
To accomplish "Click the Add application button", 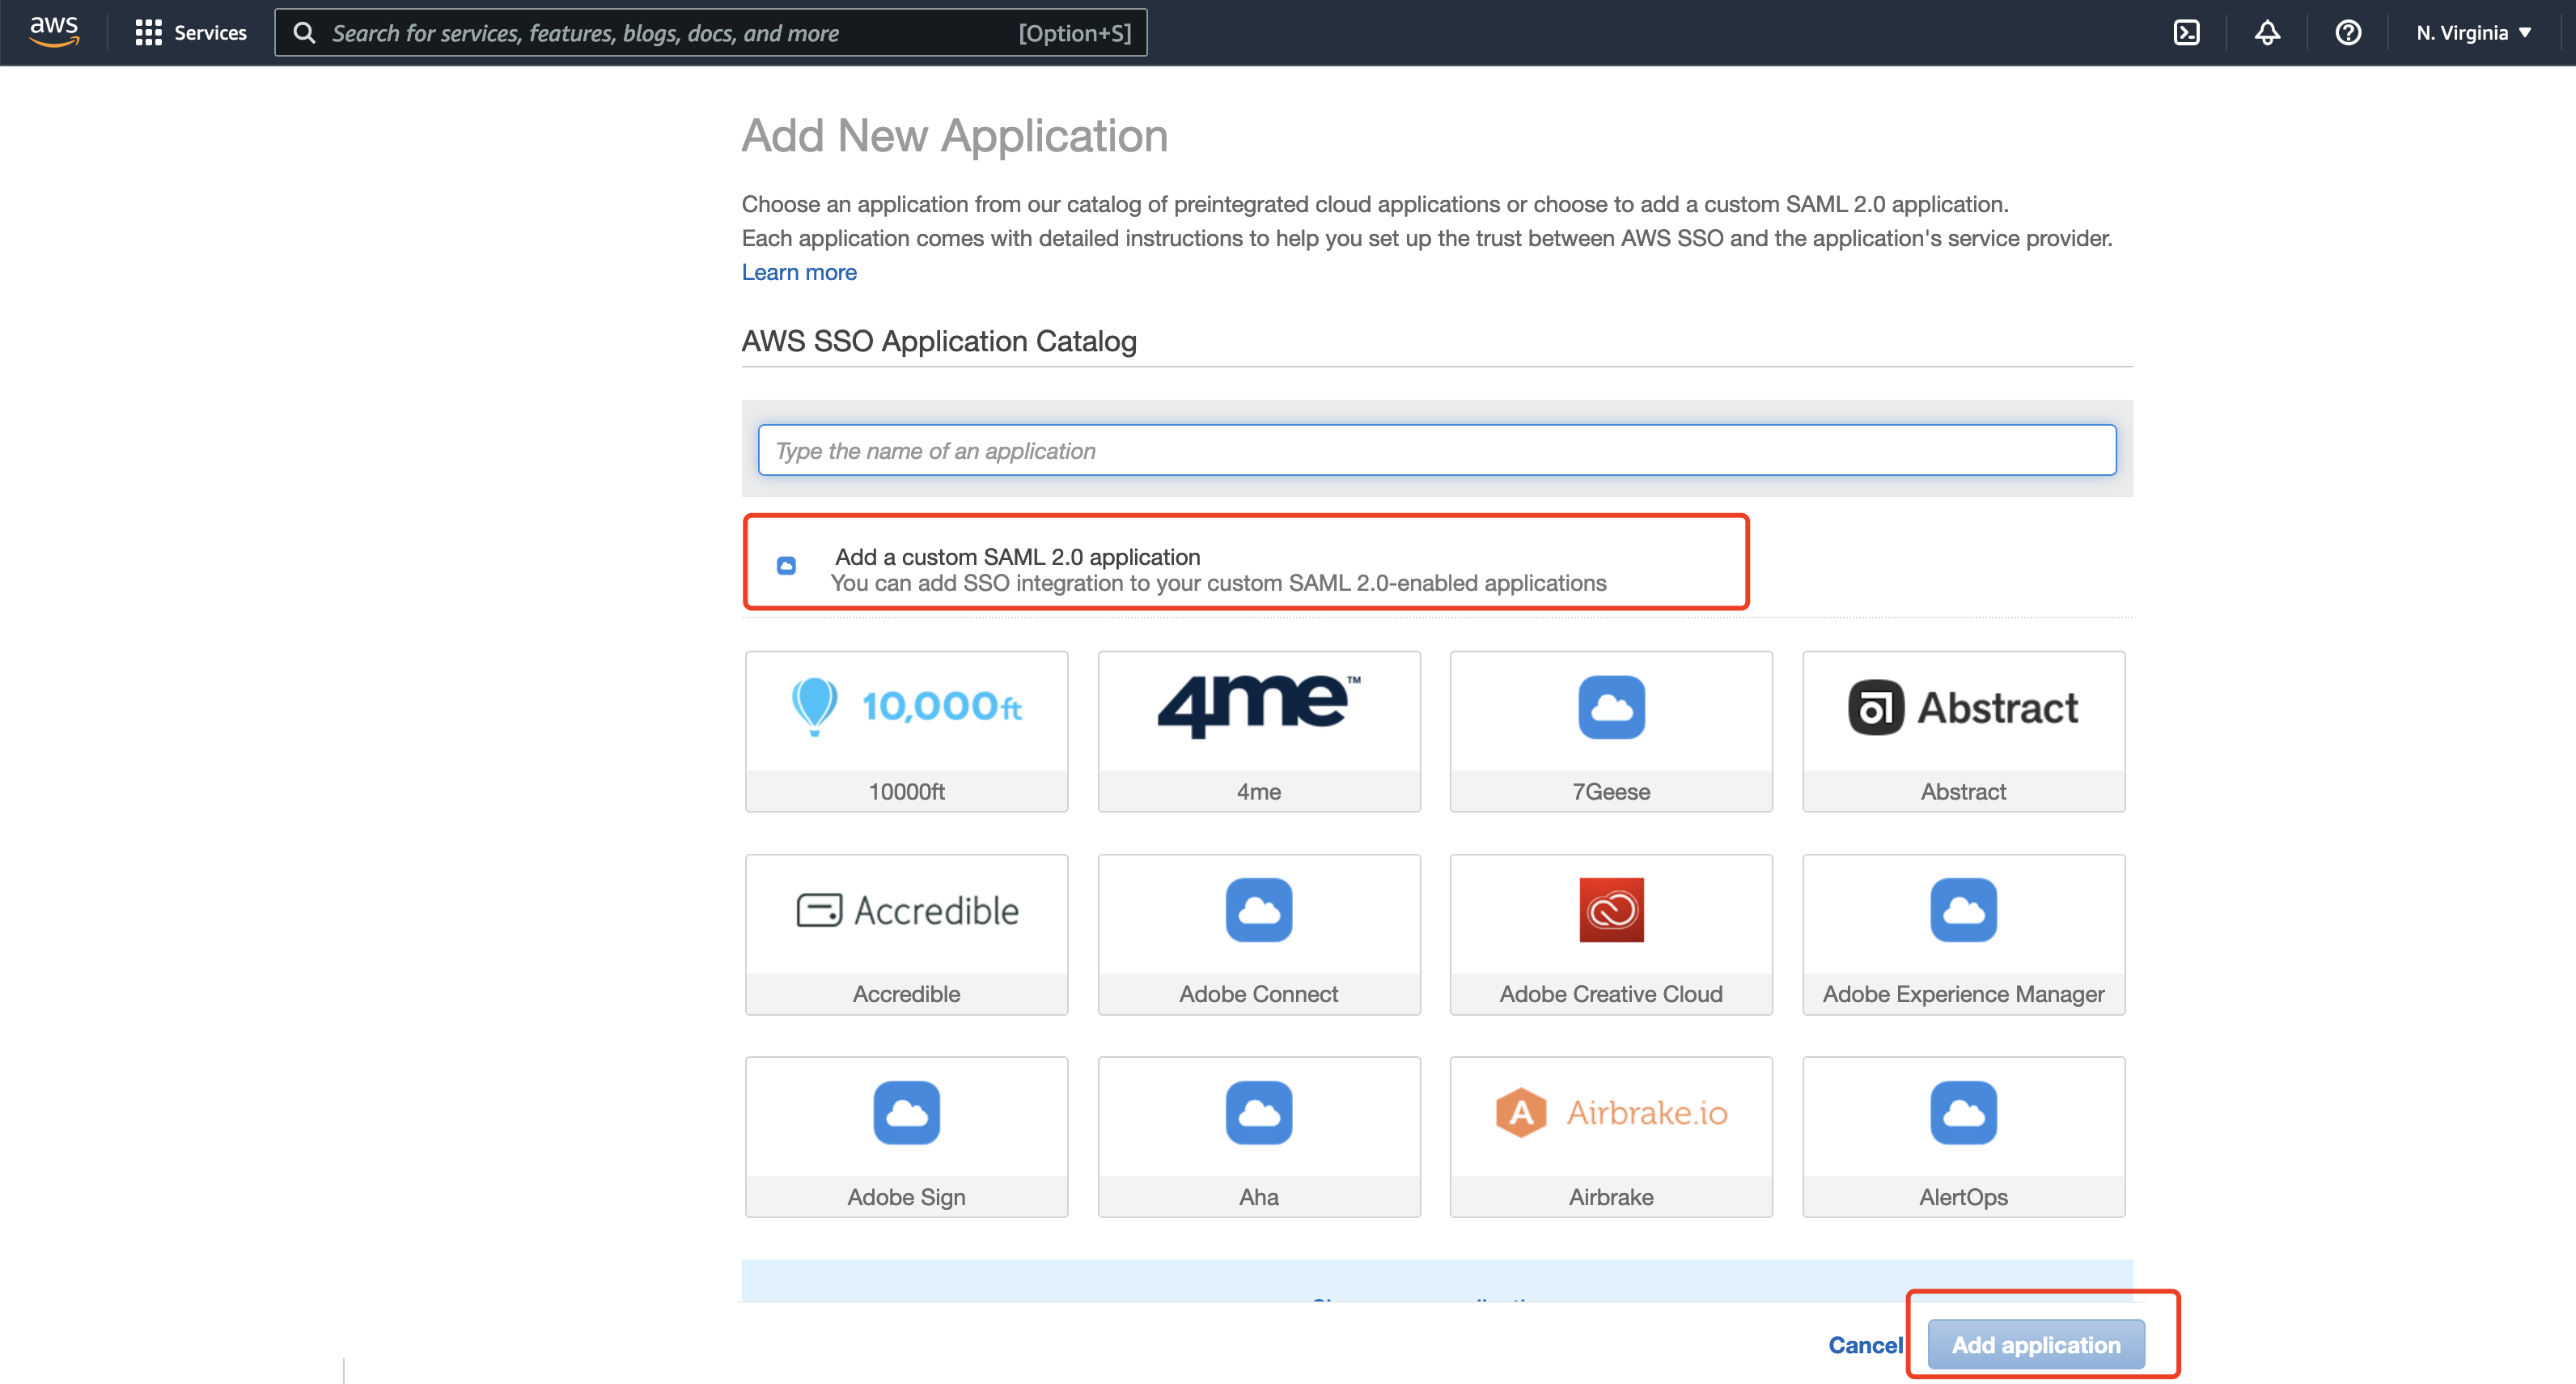I will tap(2036, 1345).
